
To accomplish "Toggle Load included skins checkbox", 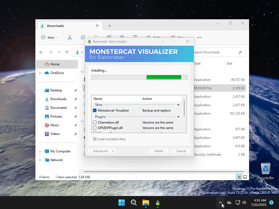I will click(x=95, y=139).
